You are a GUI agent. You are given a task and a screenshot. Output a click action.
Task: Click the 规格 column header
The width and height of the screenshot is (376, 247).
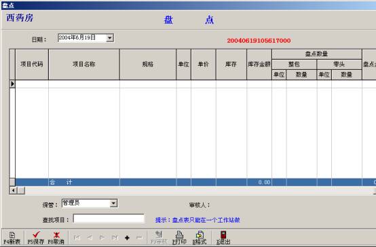[148, 64]
